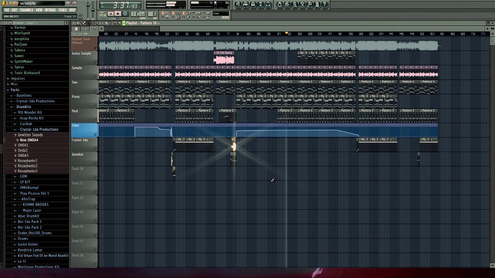The width and height of the screenshot is (495, 278).
Task: Mute the Perk track LED
Action: (x=96, y=120)
